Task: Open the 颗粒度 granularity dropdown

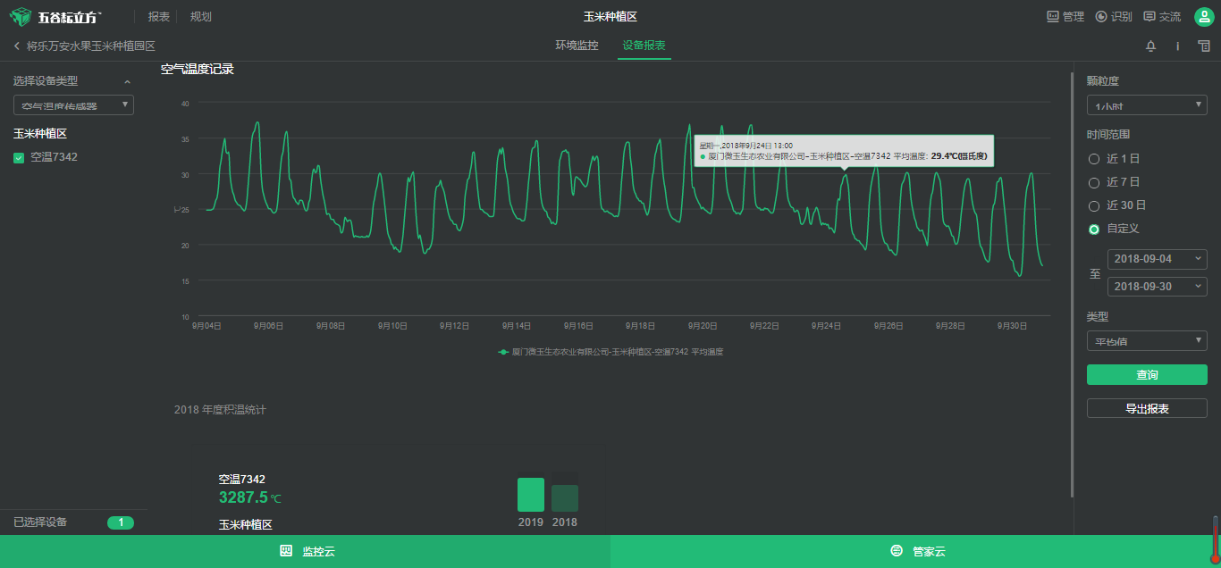Action: pos(1147,105)
